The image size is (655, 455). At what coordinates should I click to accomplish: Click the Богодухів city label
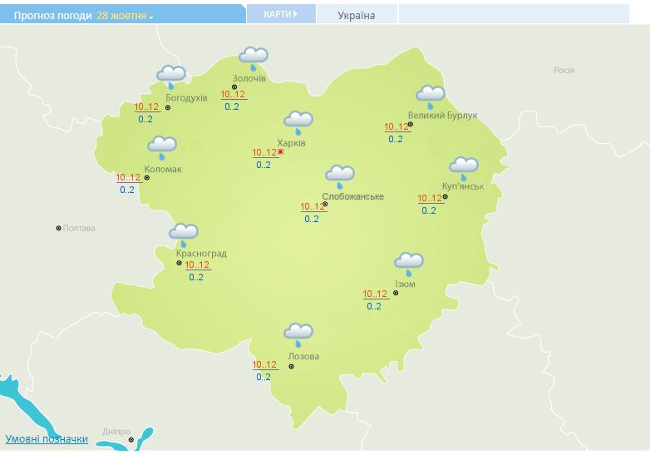point(186,98)
